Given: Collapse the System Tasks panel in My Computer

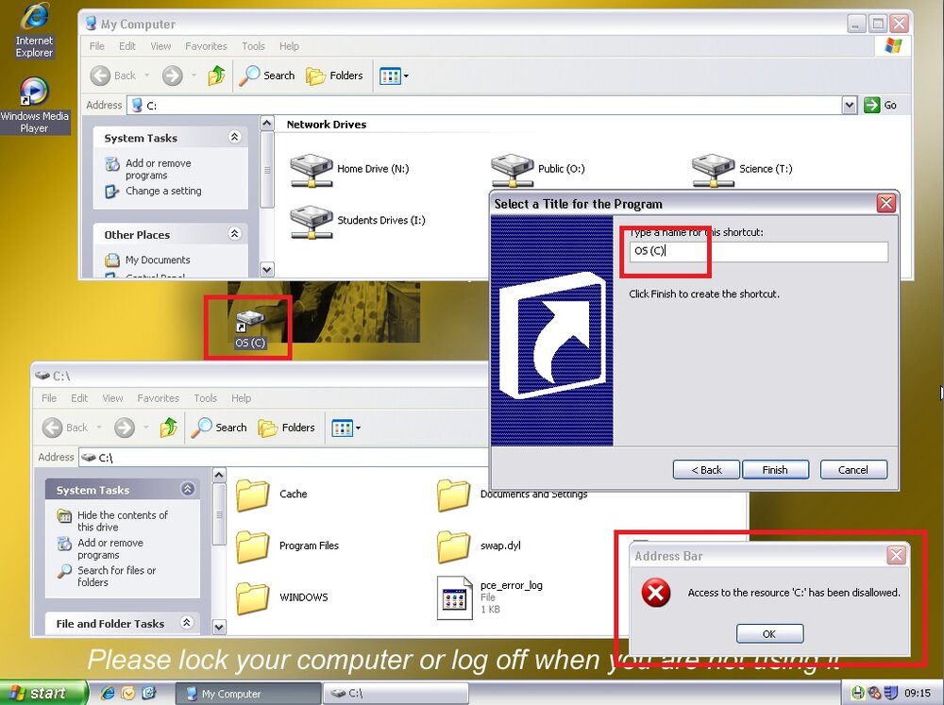Looking at the screenshot, I should pyautogui.click(x=235, y=137).
